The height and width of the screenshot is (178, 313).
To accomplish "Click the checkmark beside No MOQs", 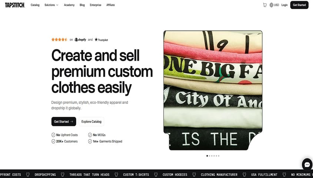I will point(90,135).
